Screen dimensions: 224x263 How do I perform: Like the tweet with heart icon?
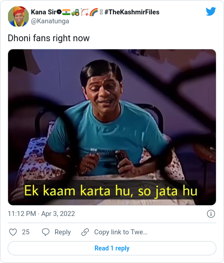coord(13,232)
